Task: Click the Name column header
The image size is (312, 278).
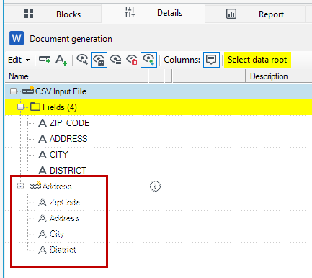Action: 76,76
